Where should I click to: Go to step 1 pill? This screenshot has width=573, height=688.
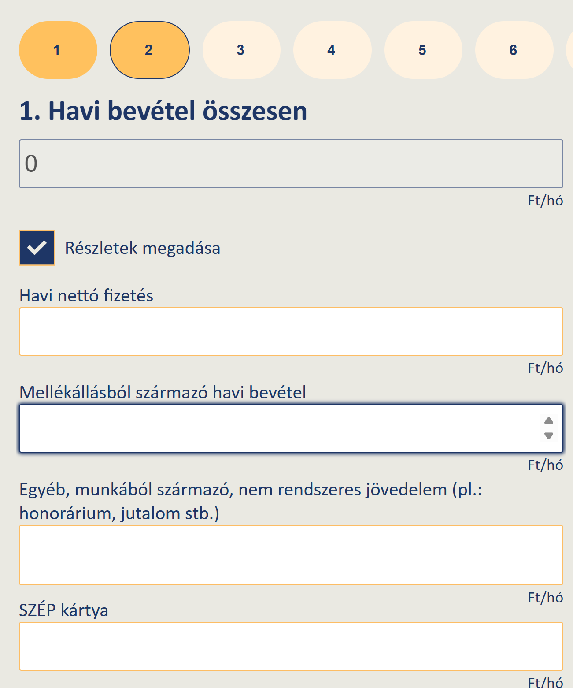click(x=58, y=50)
